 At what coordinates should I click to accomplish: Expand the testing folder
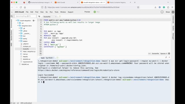coord(19,38)
